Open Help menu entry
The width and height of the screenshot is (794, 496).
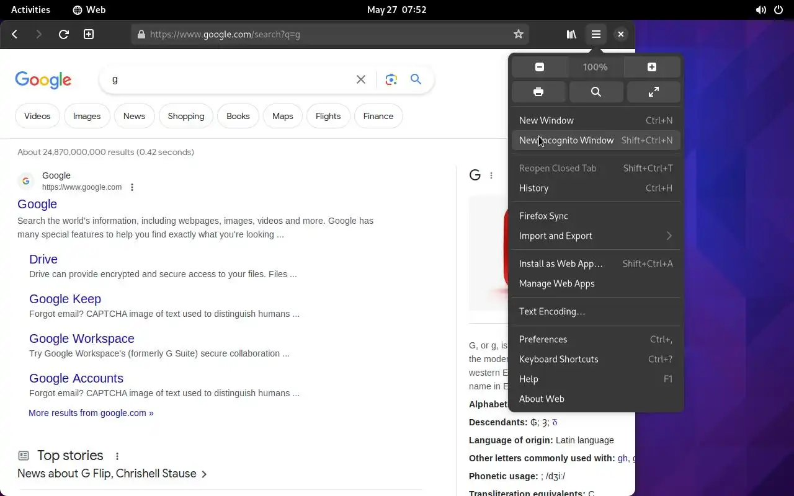coord(595,379)
